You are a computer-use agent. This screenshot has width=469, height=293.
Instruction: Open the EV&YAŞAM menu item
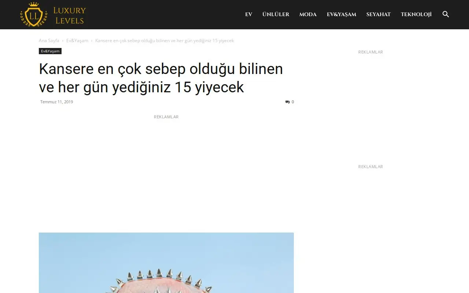click(341, 15)
